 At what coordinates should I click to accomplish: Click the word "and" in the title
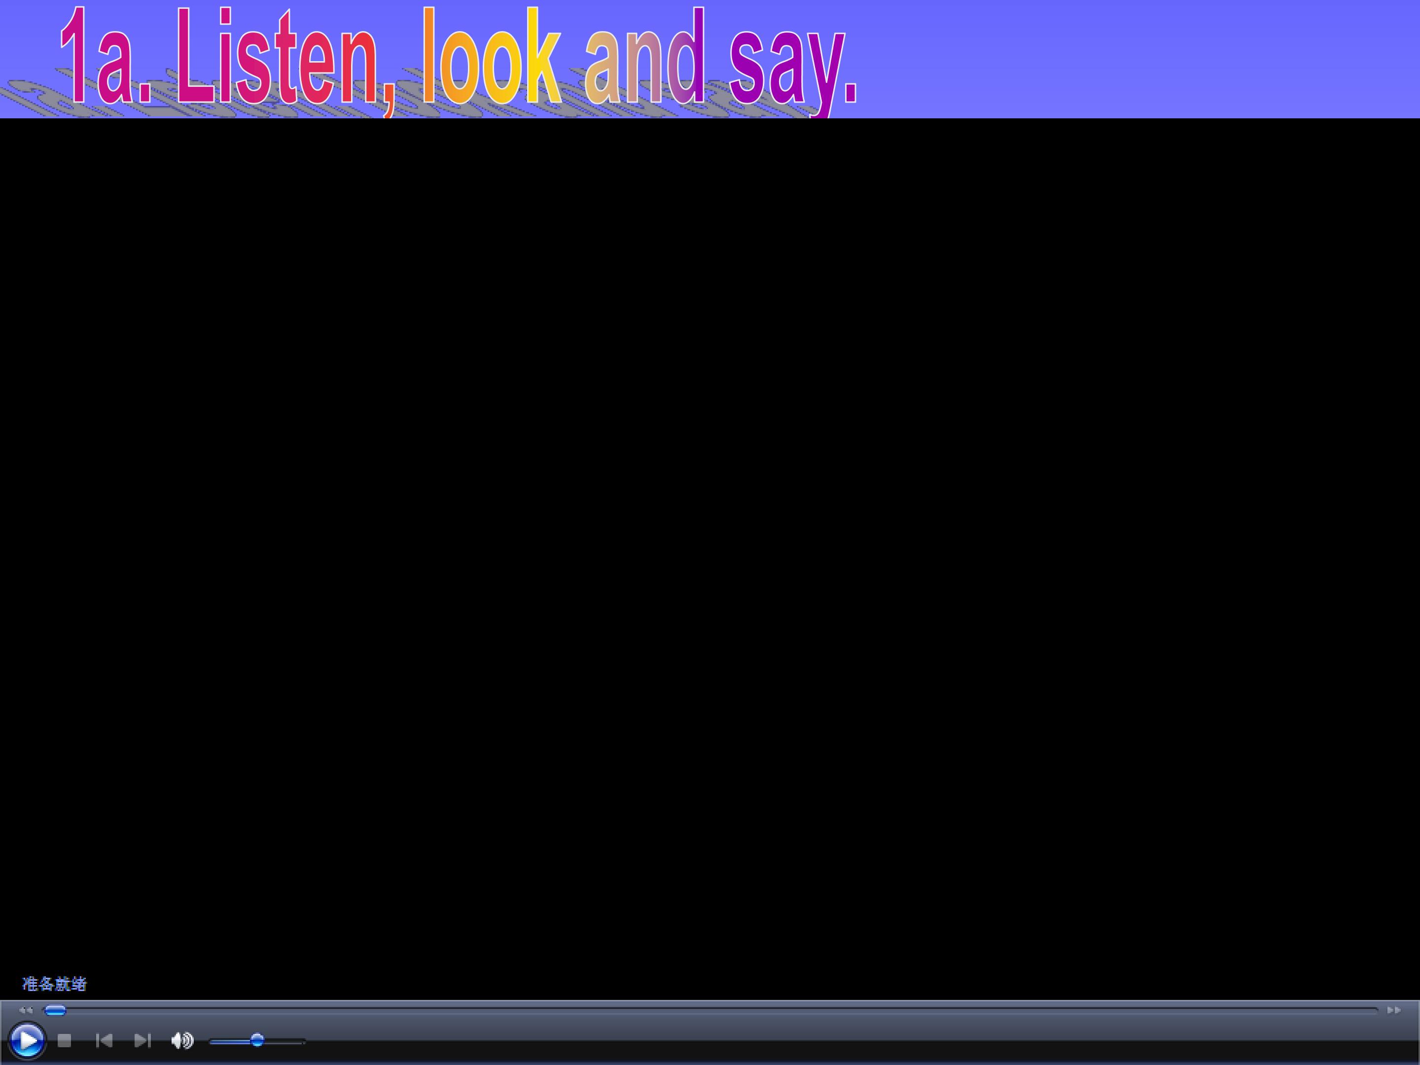tap(644, 57)
